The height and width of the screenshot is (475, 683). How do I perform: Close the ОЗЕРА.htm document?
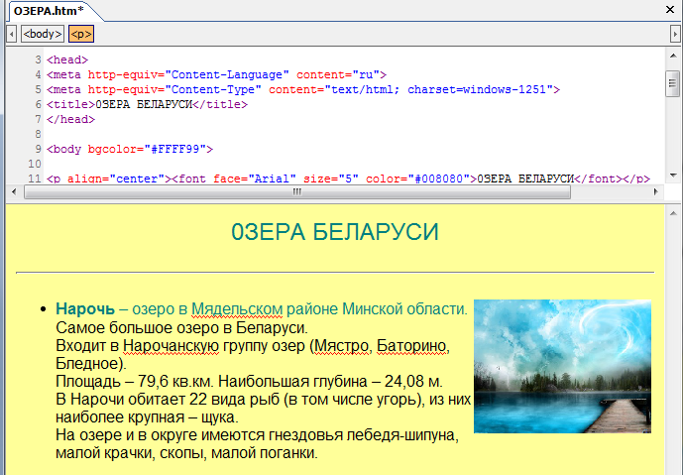tap(671, 9)
